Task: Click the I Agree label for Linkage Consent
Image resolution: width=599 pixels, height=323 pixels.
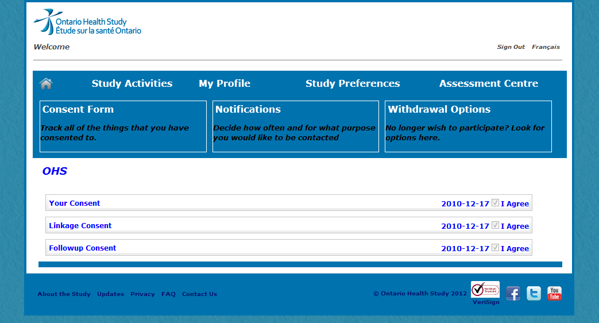Action: 515,226
